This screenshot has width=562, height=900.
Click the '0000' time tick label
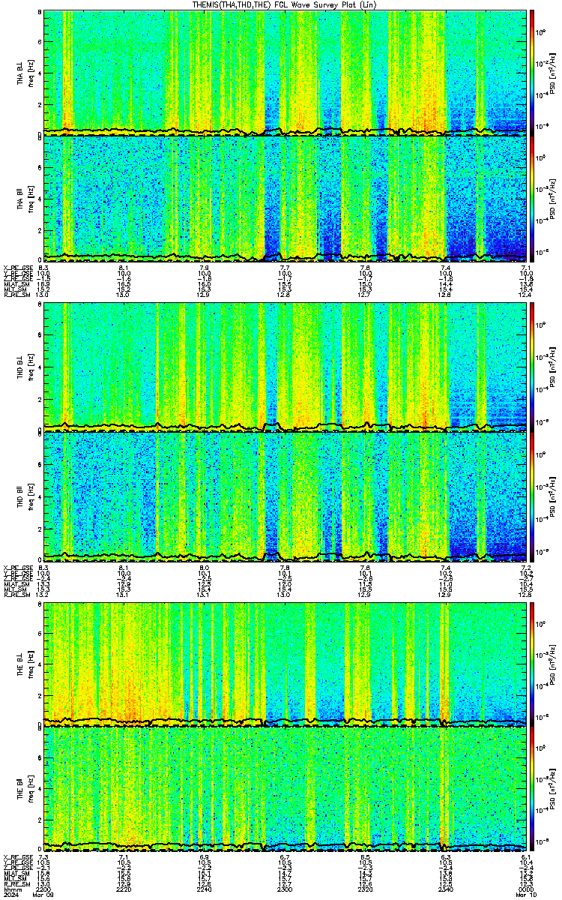pyautogui.click(x=526, y=889)
